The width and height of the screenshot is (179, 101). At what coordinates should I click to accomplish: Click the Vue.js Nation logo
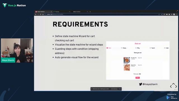tap(14, 5)
